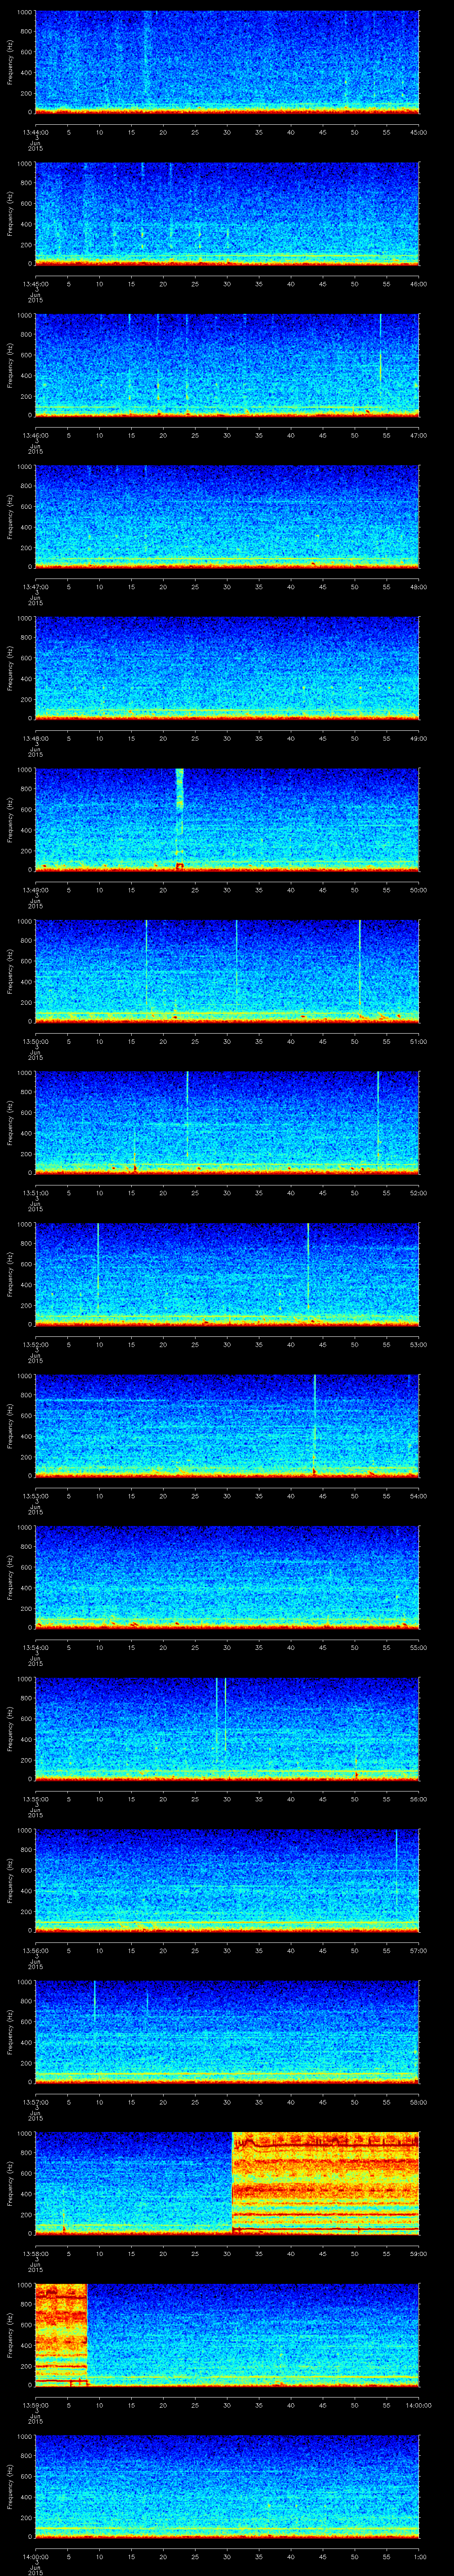Click the 13:52:00 start time label
This screenshot has width=454, height=2576.
35,1344
